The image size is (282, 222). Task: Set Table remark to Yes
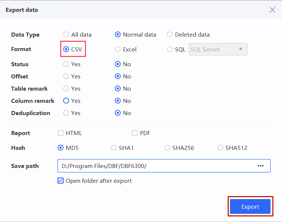pyautogui.click(x=66, y=88)
